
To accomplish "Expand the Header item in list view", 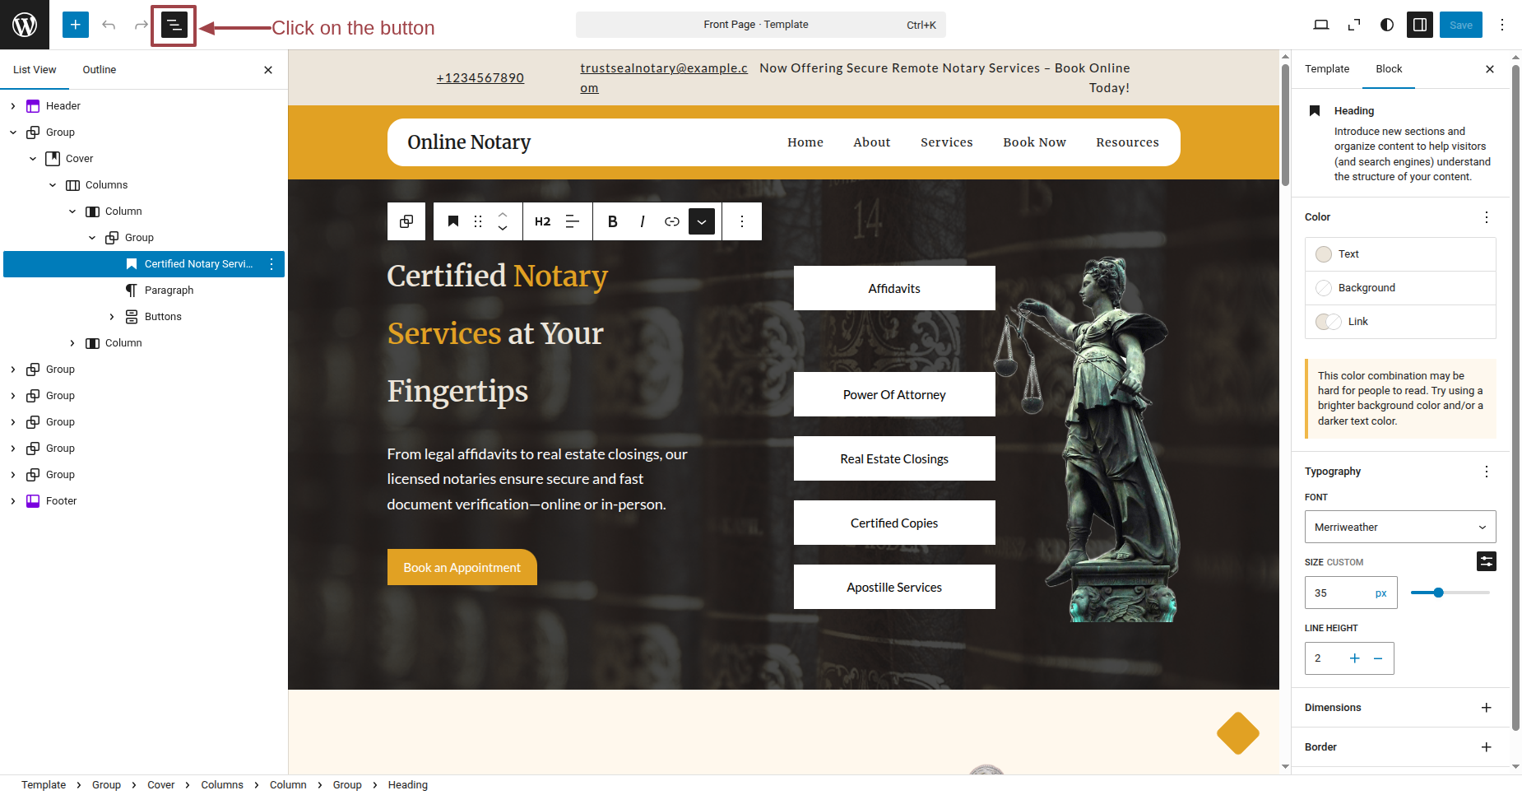I will tap(13, 106).
